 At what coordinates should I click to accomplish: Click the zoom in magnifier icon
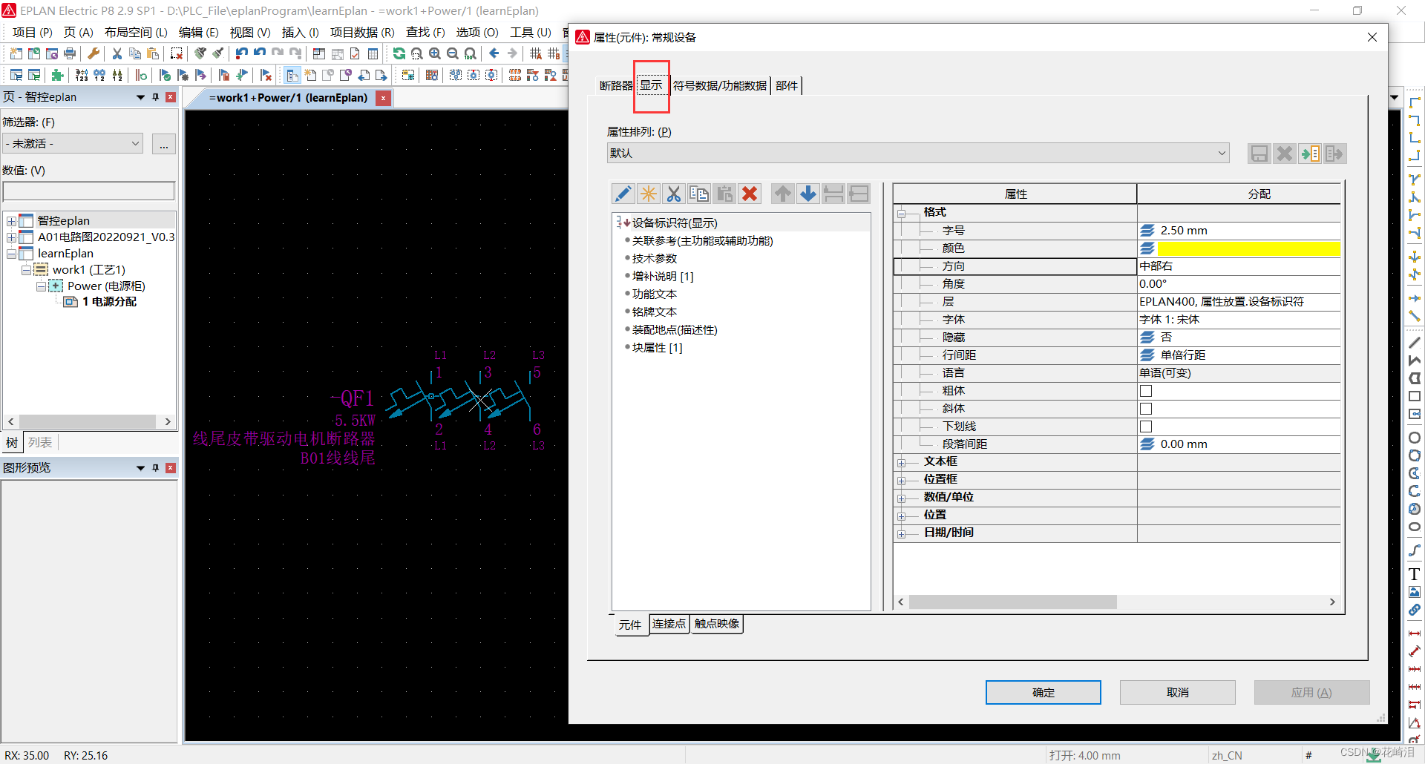coord(435,53)
